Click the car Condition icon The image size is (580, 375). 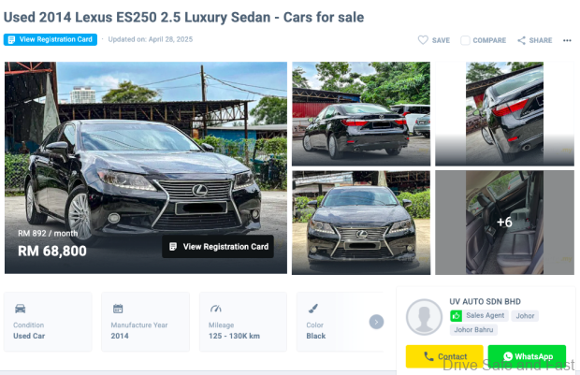click(x=21, y=309)
